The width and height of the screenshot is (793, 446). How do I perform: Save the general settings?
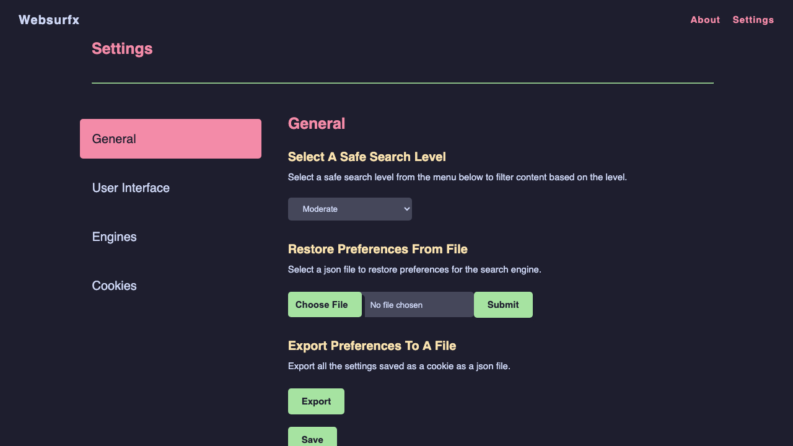312,439
